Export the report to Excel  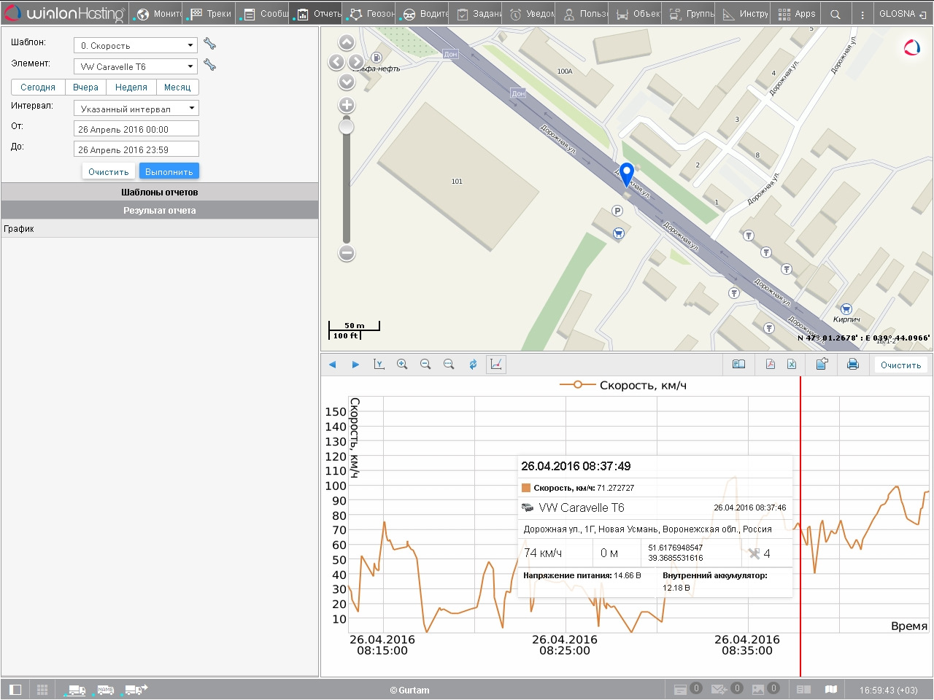point(792,365)
